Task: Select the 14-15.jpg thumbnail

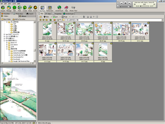Action: 66,52
